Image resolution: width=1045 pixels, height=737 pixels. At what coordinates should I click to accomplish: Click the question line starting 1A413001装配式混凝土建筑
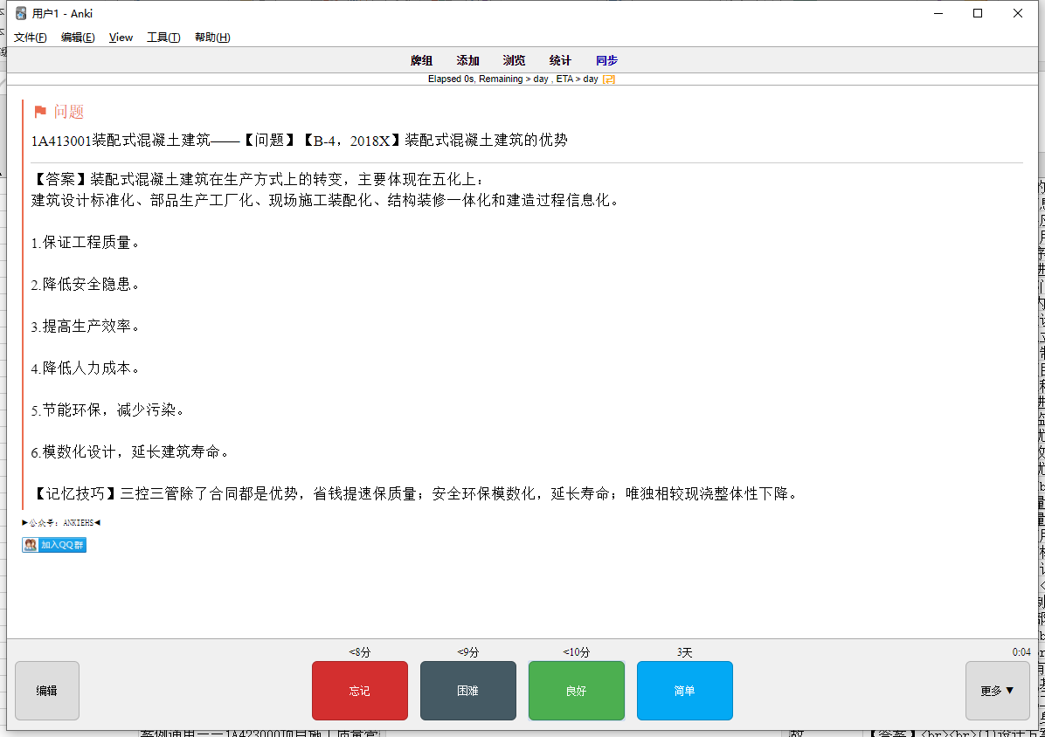[x=299, y=141]
